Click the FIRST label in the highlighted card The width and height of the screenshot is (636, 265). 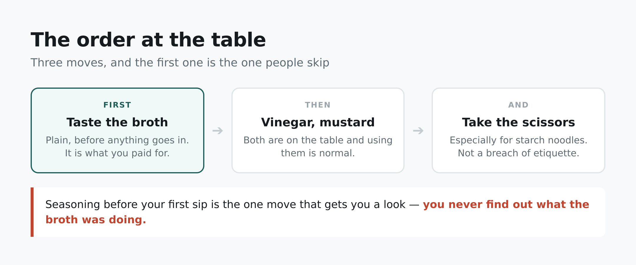(117, 105)
